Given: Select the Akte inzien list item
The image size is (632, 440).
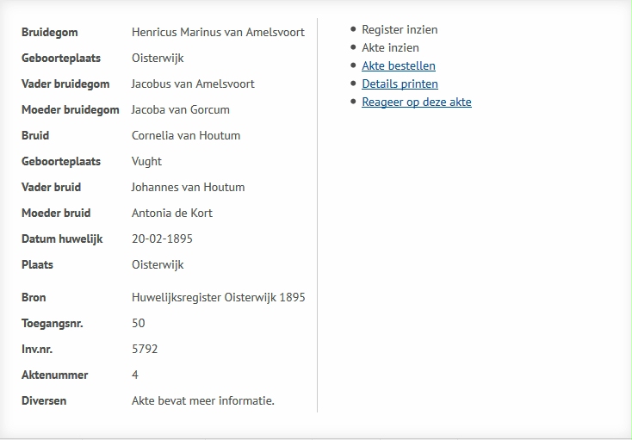Looking at the screenshot, I should point(390,47).
